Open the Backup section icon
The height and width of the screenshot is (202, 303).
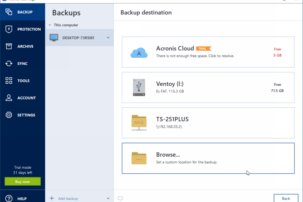pos(9,12)
